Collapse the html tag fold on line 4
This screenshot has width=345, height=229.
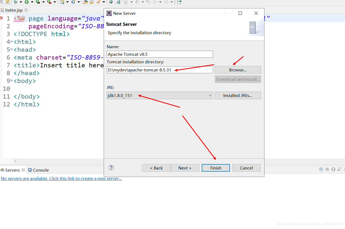click(x=11, y=42)
